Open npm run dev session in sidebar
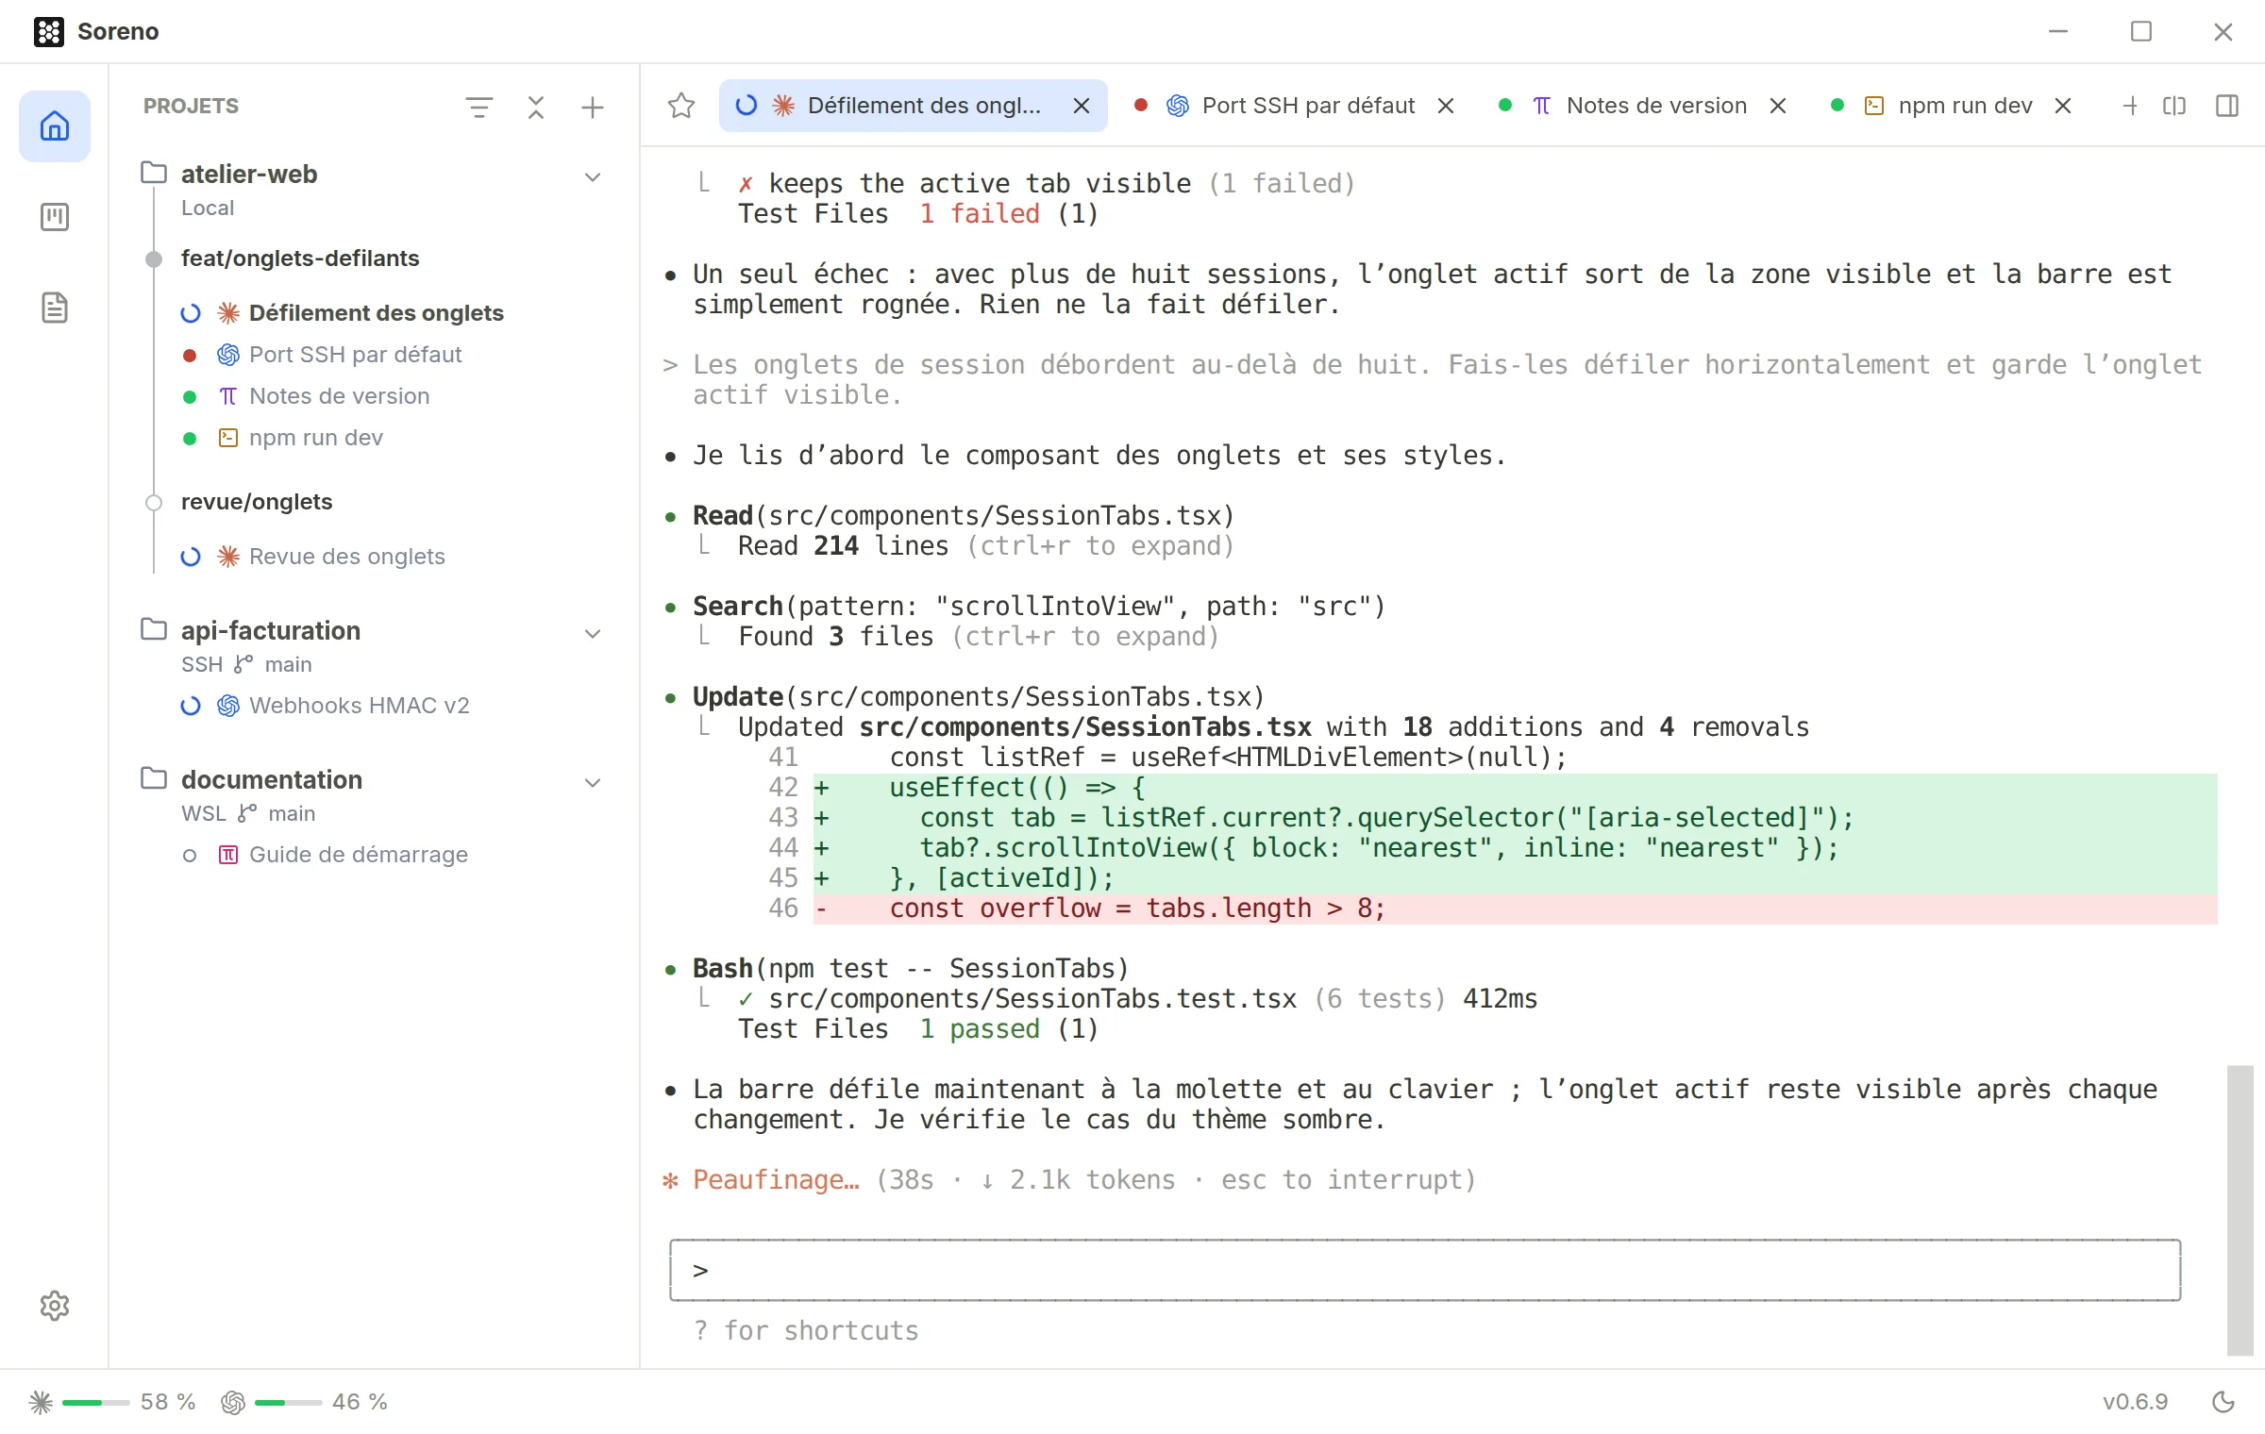 click(x=315, y=438)
